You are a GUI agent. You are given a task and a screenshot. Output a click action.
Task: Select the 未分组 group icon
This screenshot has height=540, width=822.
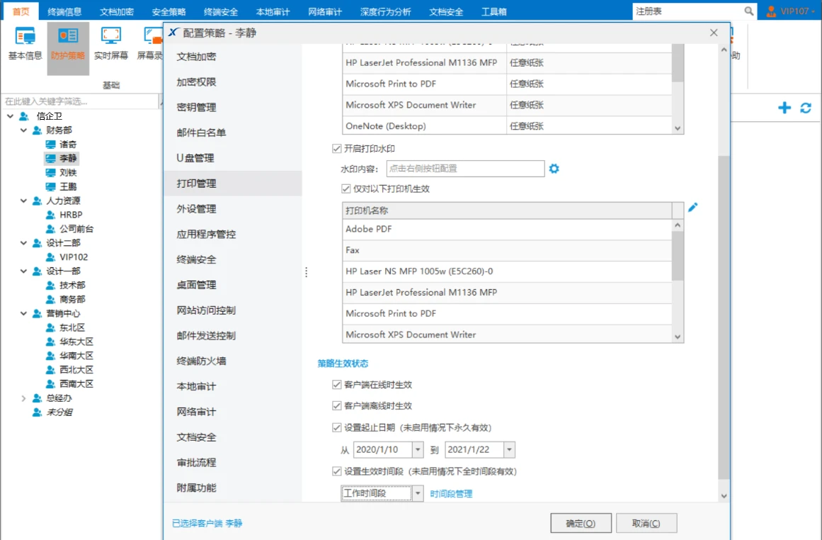tap(38, 412)
